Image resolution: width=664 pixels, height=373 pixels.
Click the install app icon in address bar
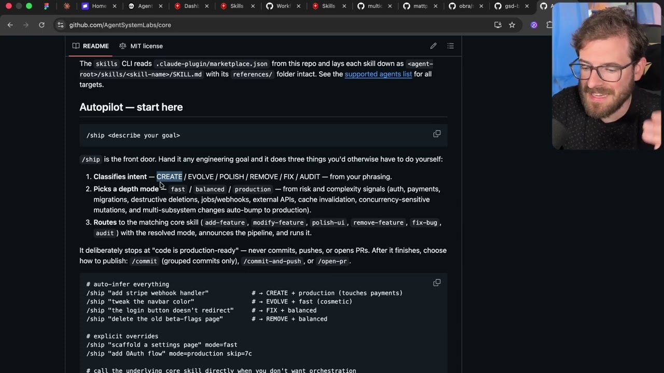(x=498, y=25)
